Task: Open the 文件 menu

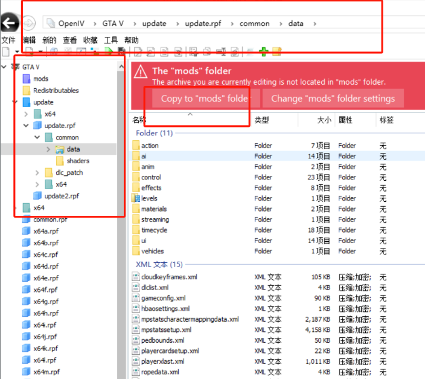Action: pos(8,40)
